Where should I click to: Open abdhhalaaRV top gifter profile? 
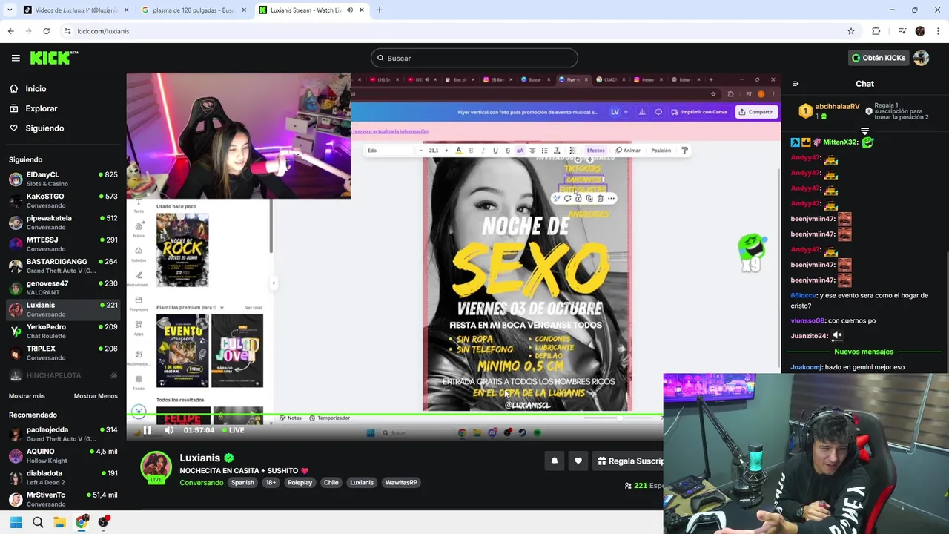pyautogui.click(x=837, y=107)
